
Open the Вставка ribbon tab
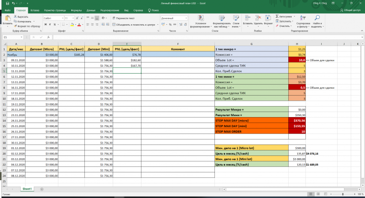pos(35,10)
